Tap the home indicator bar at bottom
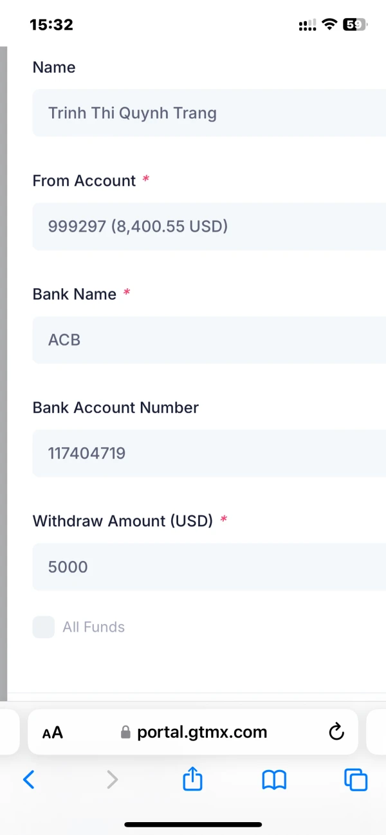The width and height of the screenshot is (386, 835). point(193,825)
